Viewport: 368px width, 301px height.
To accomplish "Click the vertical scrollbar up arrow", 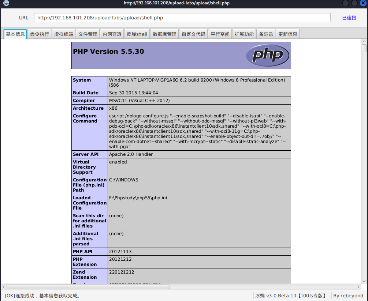I will coord(364,41).
